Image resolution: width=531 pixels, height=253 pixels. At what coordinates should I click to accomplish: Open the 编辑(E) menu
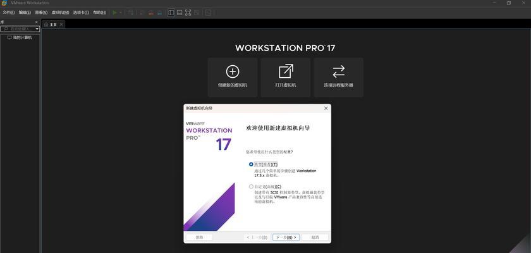click(x=25, y=13)
